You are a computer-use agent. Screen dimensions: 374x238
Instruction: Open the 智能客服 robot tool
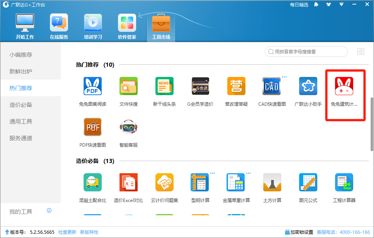point(128,127)
